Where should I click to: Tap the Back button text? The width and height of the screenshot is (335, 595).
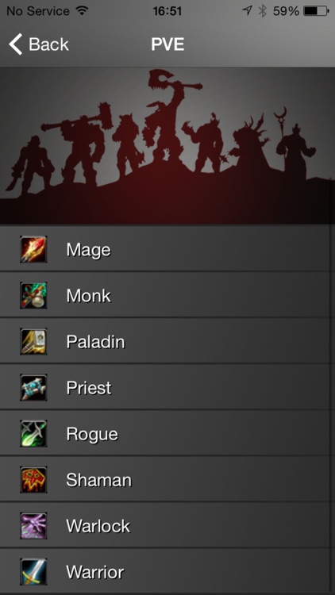point(48,44)
